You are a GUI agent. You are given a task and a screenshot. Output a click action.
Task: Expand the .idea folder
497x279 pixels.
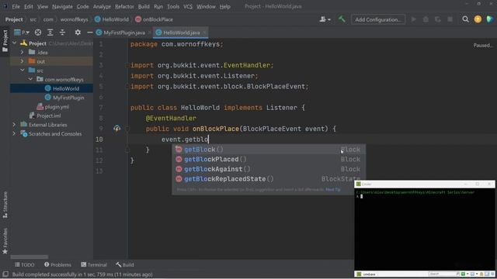[22, 52]
